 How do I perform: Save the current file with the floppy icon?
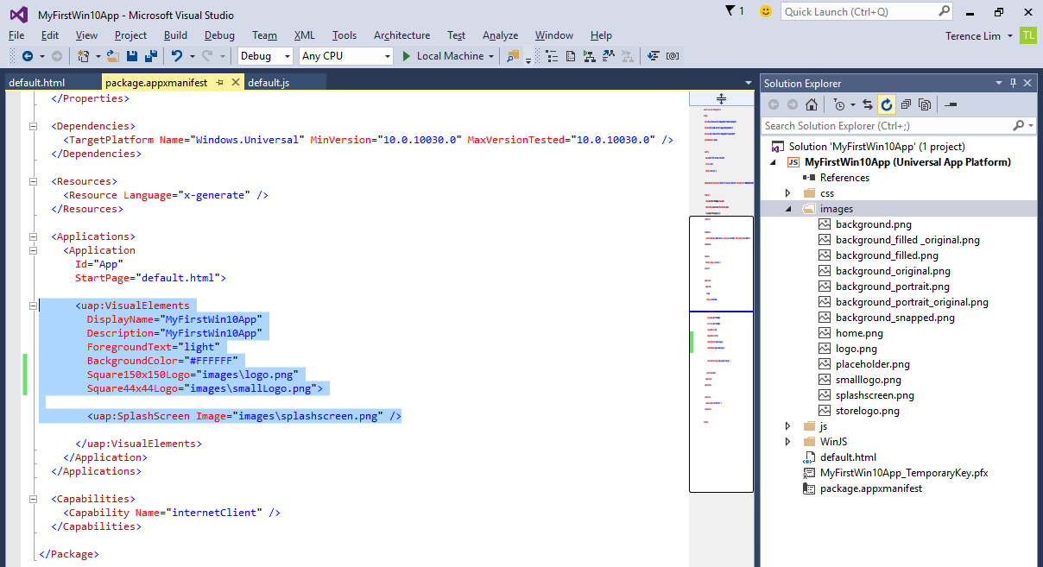point(132,56)
